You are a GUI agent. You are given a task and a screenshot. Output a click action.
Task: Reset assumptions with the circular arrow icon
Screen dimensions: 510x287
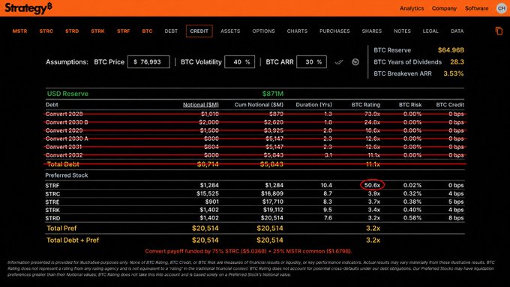coord(355,61)
